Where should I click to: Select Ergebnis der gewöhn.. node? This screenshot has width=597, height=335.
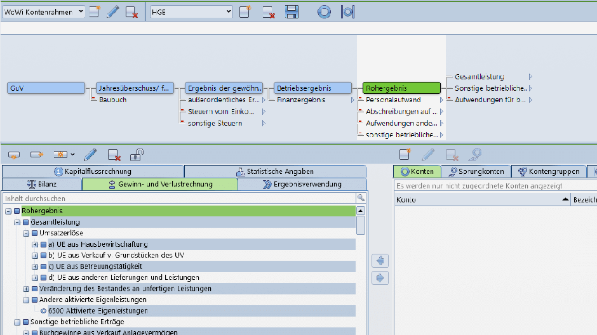coord(224,88)
